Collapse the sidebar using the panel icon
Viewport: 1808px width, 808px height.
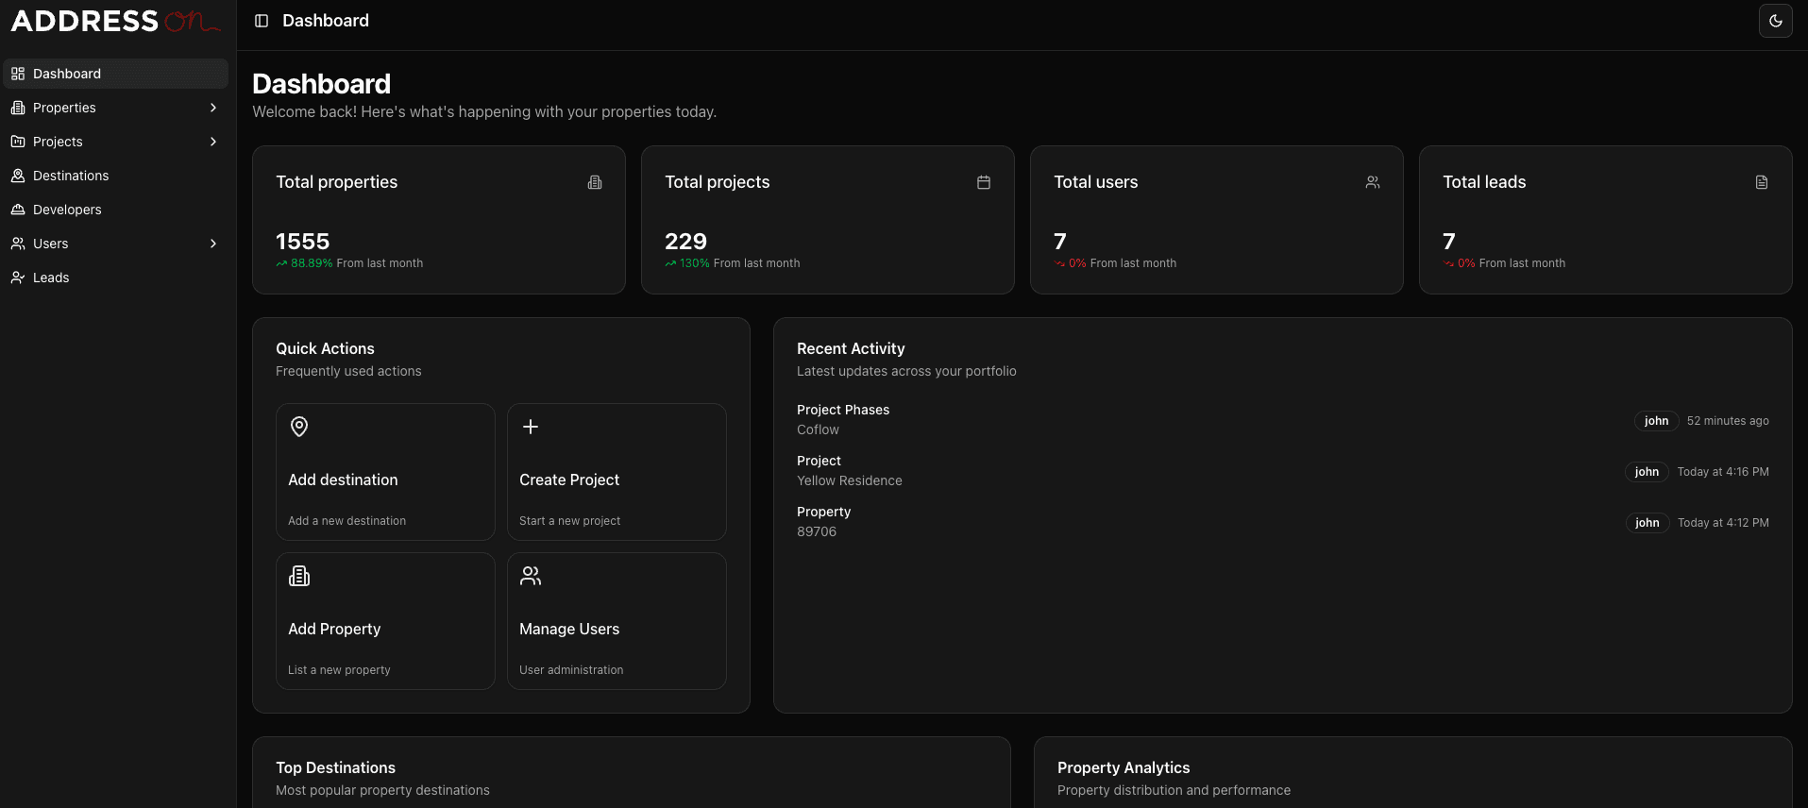point(262,21)
